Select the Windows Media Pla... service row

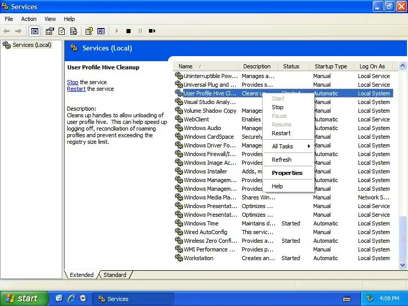tap(284, 197)
